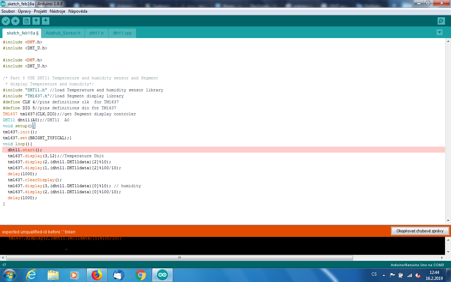Click the Upload arrow icon

tap(15, 21)
